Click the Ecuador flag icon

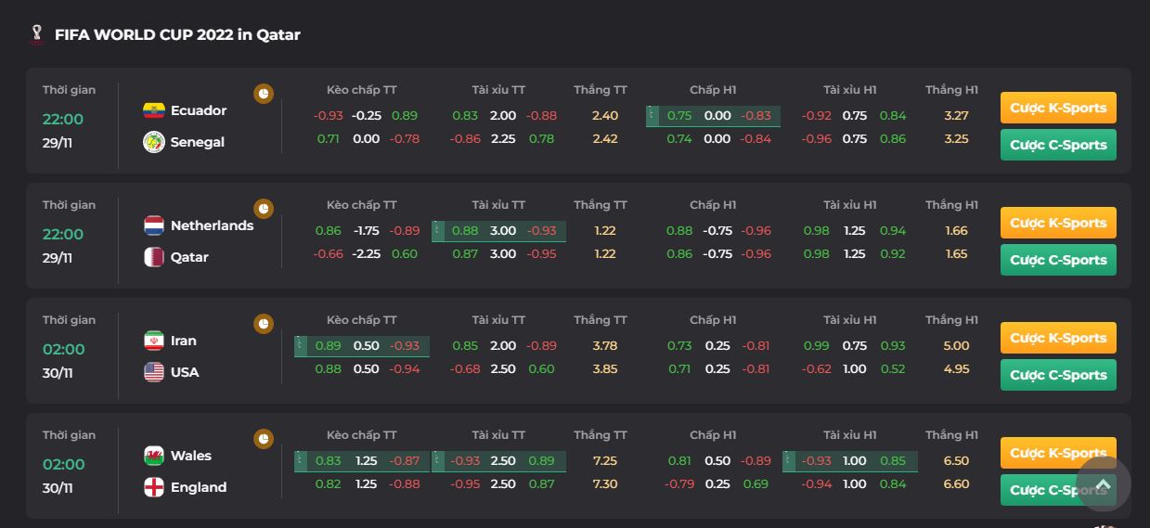(x=154, y=110)
